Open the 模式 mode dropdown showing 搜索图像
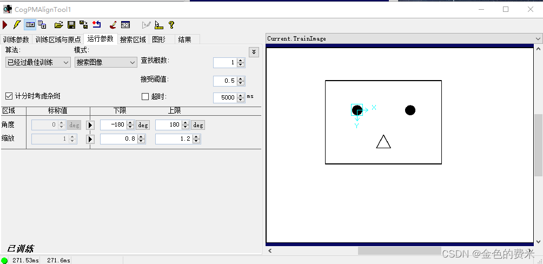The width and height of the screenshot is (543, 264). pyautogui.click(x=105, y=63)
